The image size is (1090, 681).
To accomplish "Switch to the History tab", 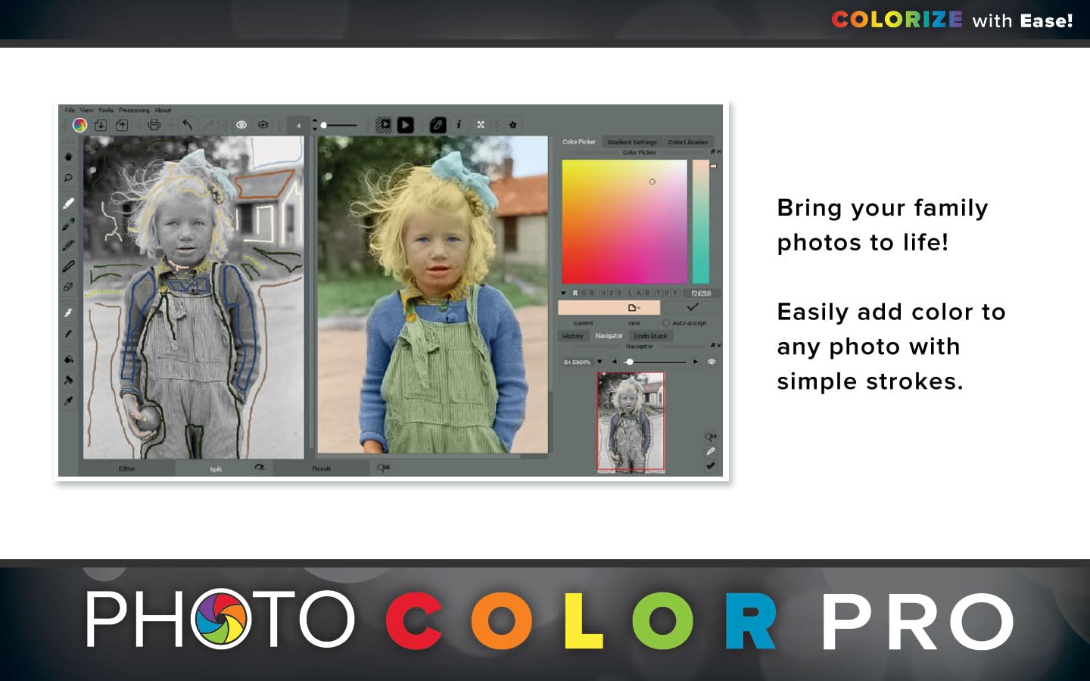I will point(573,336).
